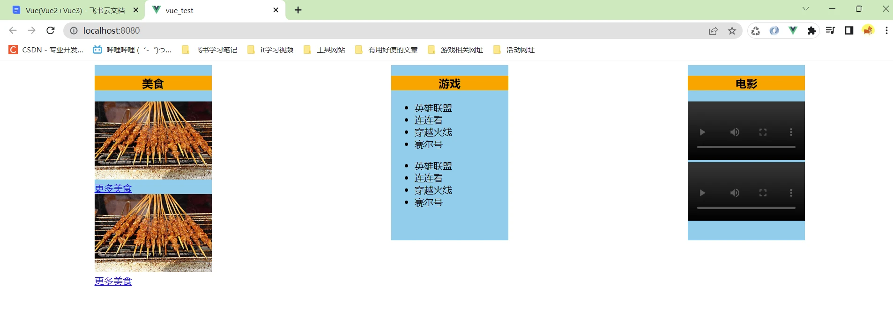Mute the second video's volume
Image resolution: width=893 pixels, height=310 pixels.
735,193
